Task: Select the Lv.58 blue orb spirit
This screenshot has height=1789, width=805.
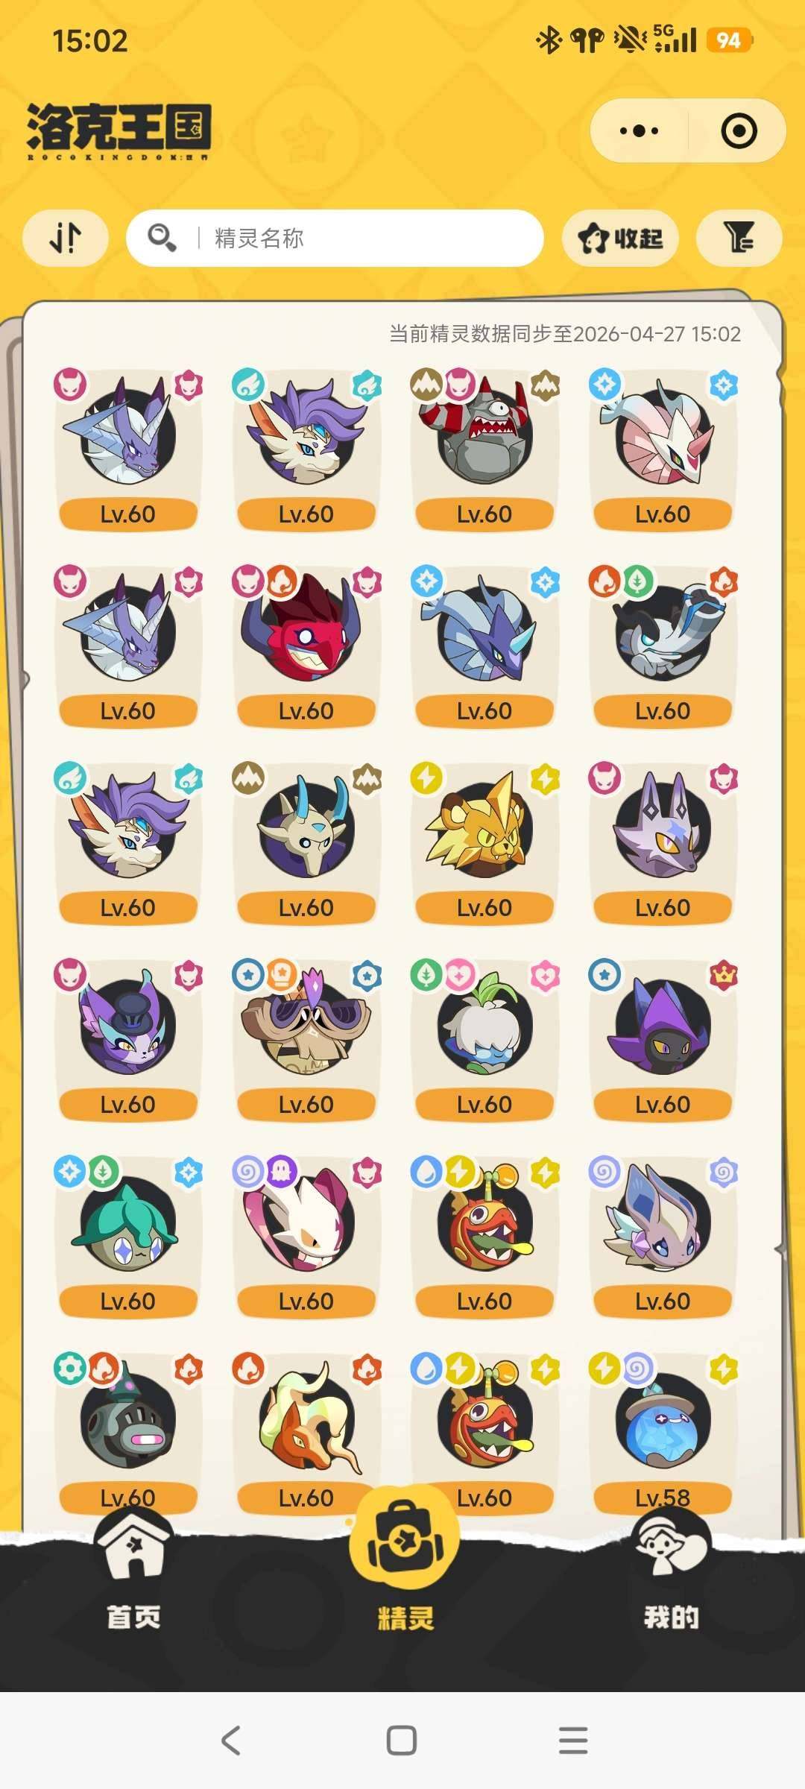Action: coord(663,1433)
